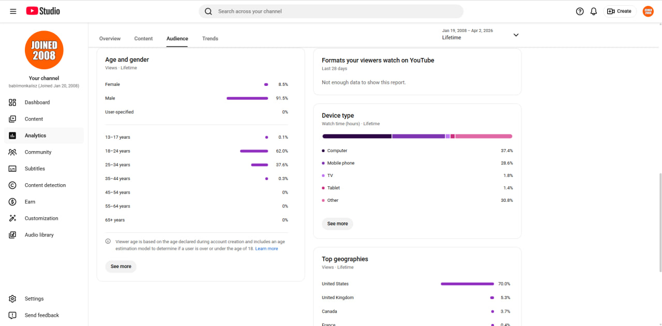Click the Audio library icon
This screenshot has height=326, width=662.
12,235
